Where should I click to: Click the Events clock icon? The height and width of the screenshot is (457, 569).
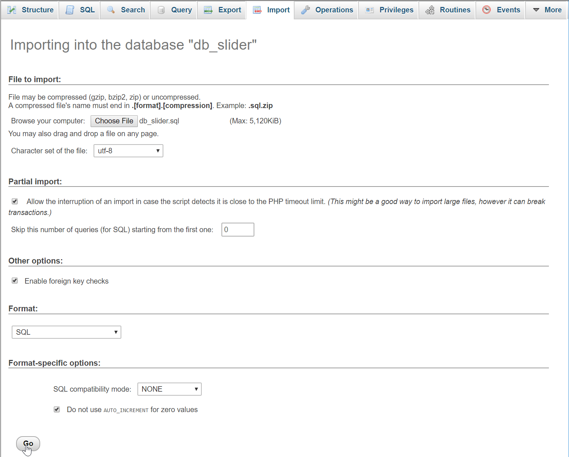tap(486, 10)
